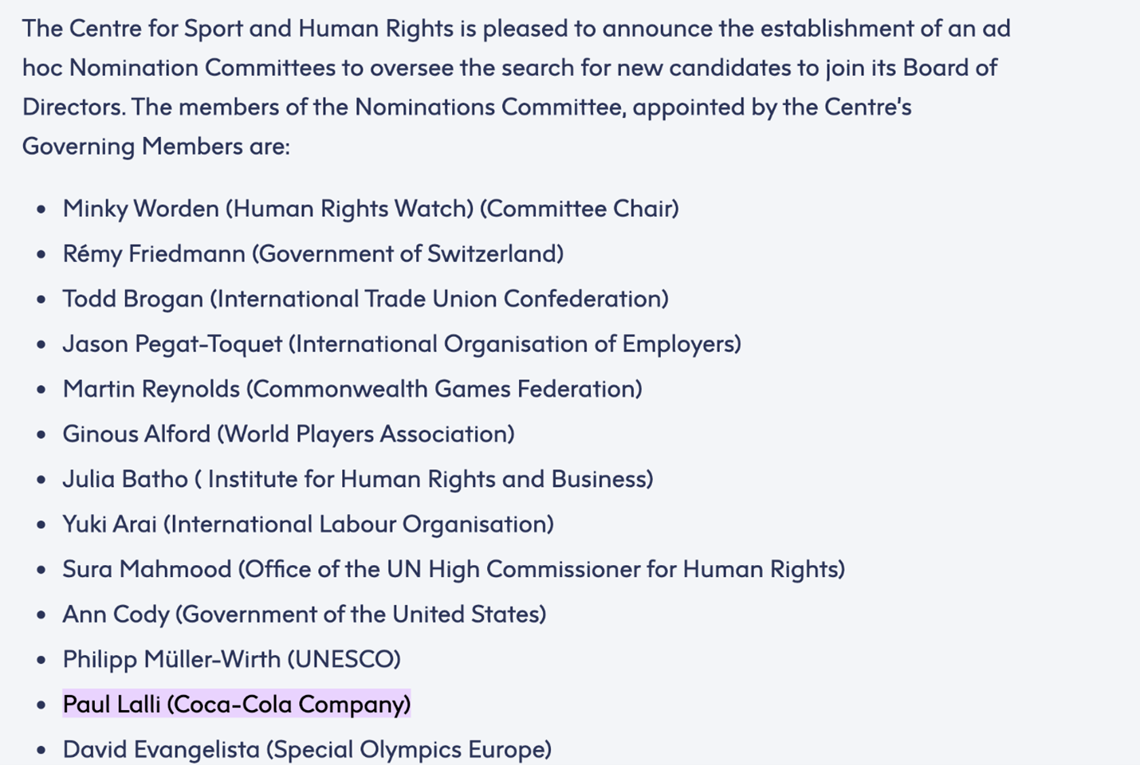This screenshot has height=765, width=1140.
Task: Click the Rémy Friedmann (Government of Switzerland) line
Action: (x=313, y=254)
